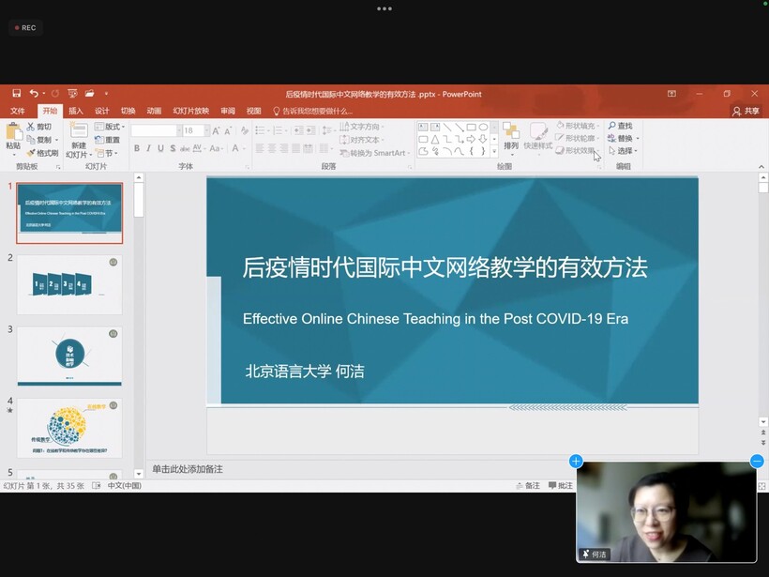Switch to the 插入 insert tab
This screenshot has height=577, width=769.
[x=76, y=111]
